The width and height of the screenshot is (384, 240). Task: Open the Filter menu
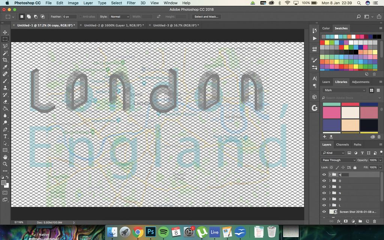tap(131, 3)
